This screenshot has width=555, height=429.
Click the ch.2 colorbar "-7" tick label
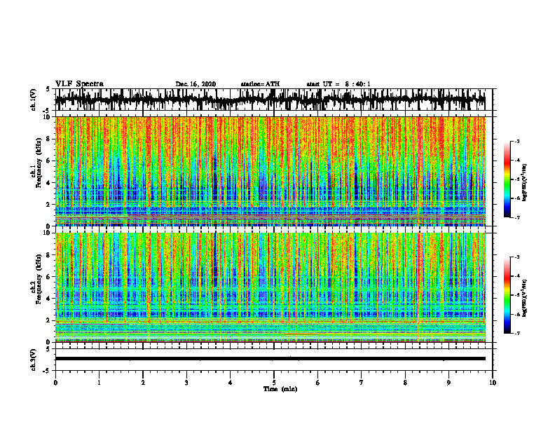(x=517, y=334)
